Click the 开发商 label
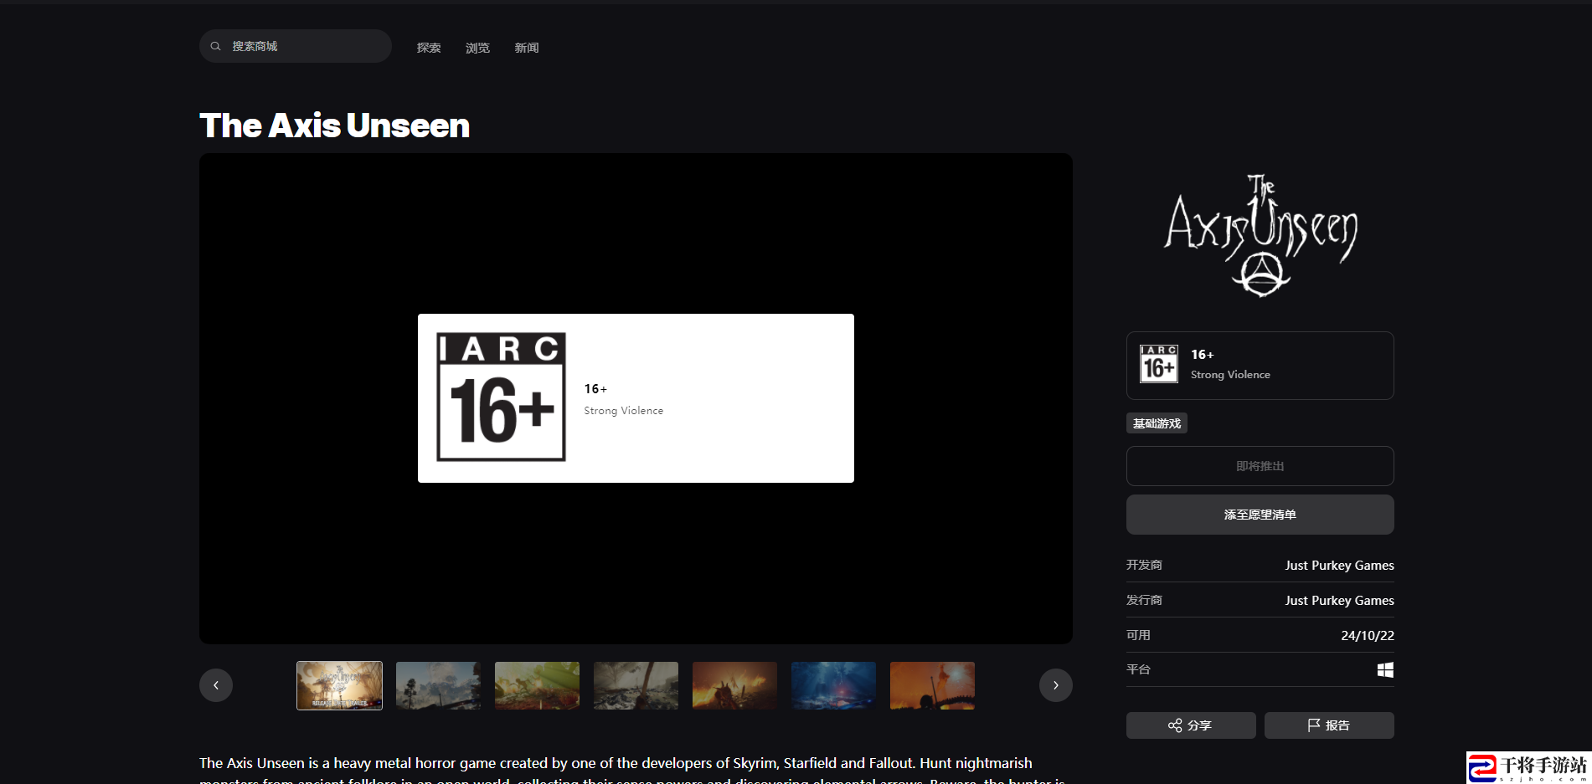This screenshot has width=1592, height=784. (1144, 565)
